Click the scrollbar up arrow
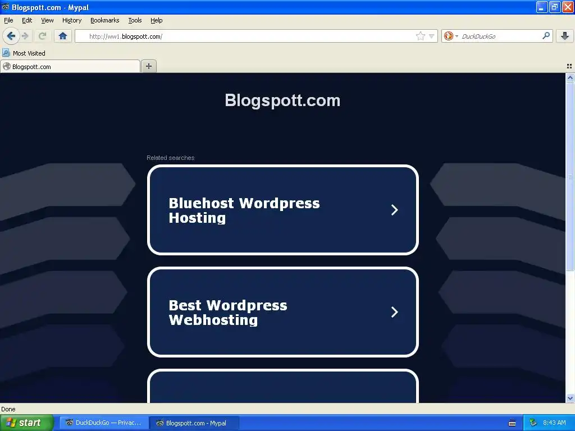Image resolution: width=575 pixels, height=431 pixels. [570, 77]
